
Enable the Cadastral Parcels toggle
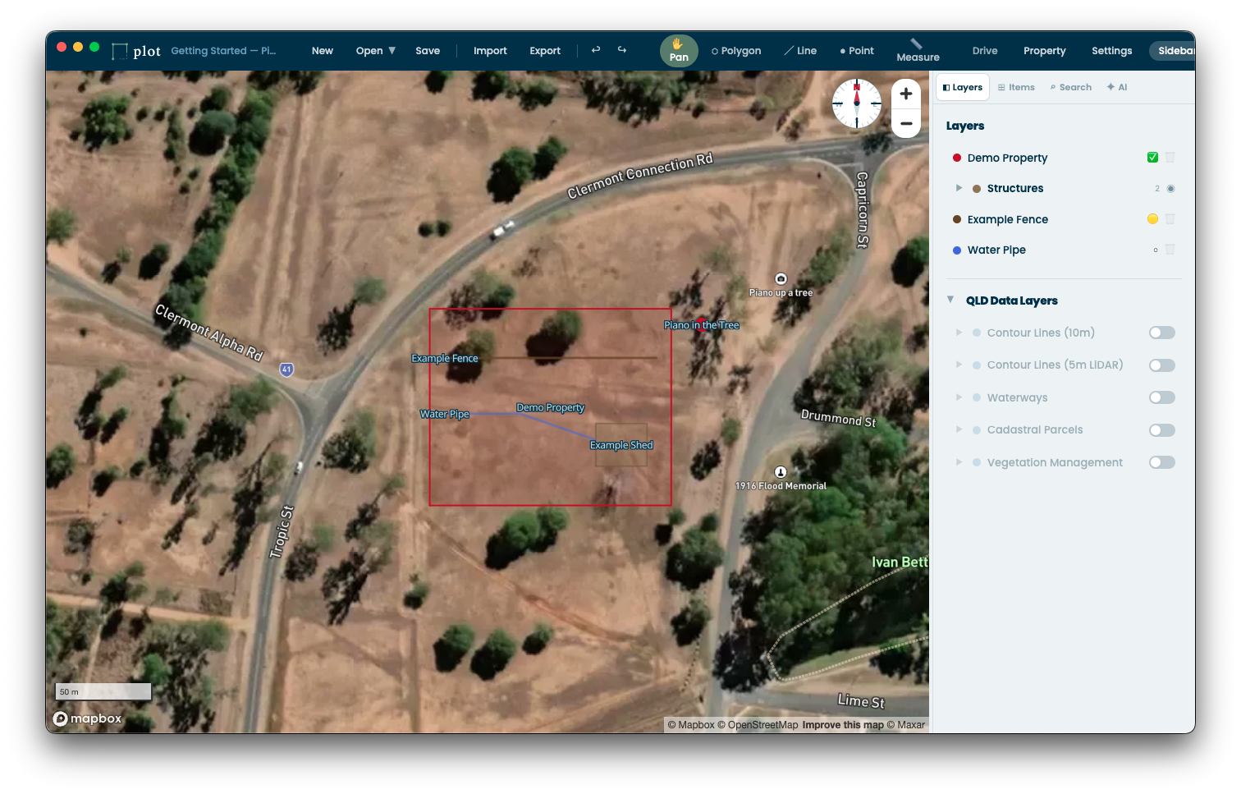tap(1161, 429)
